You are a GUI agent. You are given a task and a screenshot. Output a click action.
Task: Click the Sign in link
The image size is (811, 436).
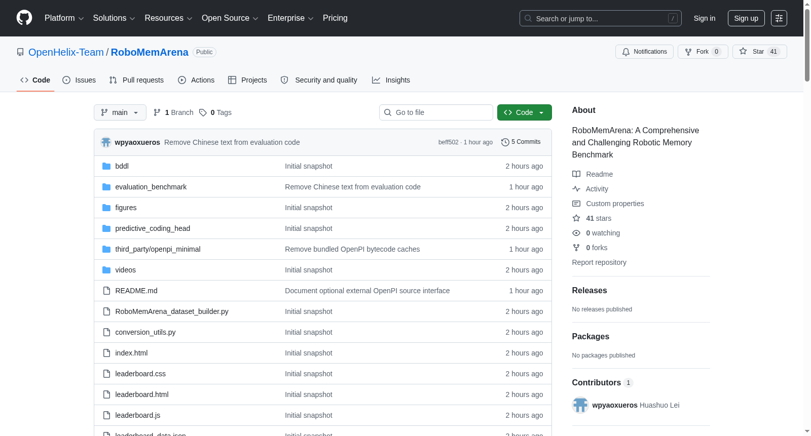(705, 18)
